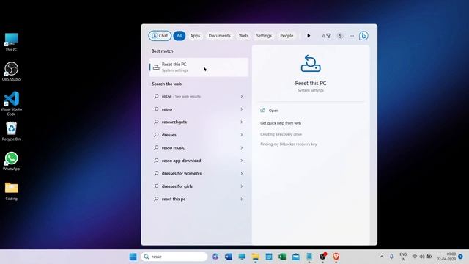Select the 'resso music' web suggestion

[199, 147]
